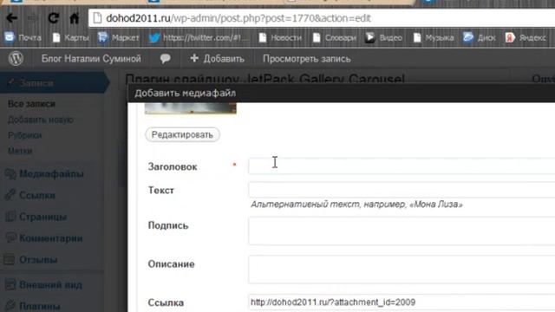
Task: Open the Twitter bookmark
Action: 198,37
